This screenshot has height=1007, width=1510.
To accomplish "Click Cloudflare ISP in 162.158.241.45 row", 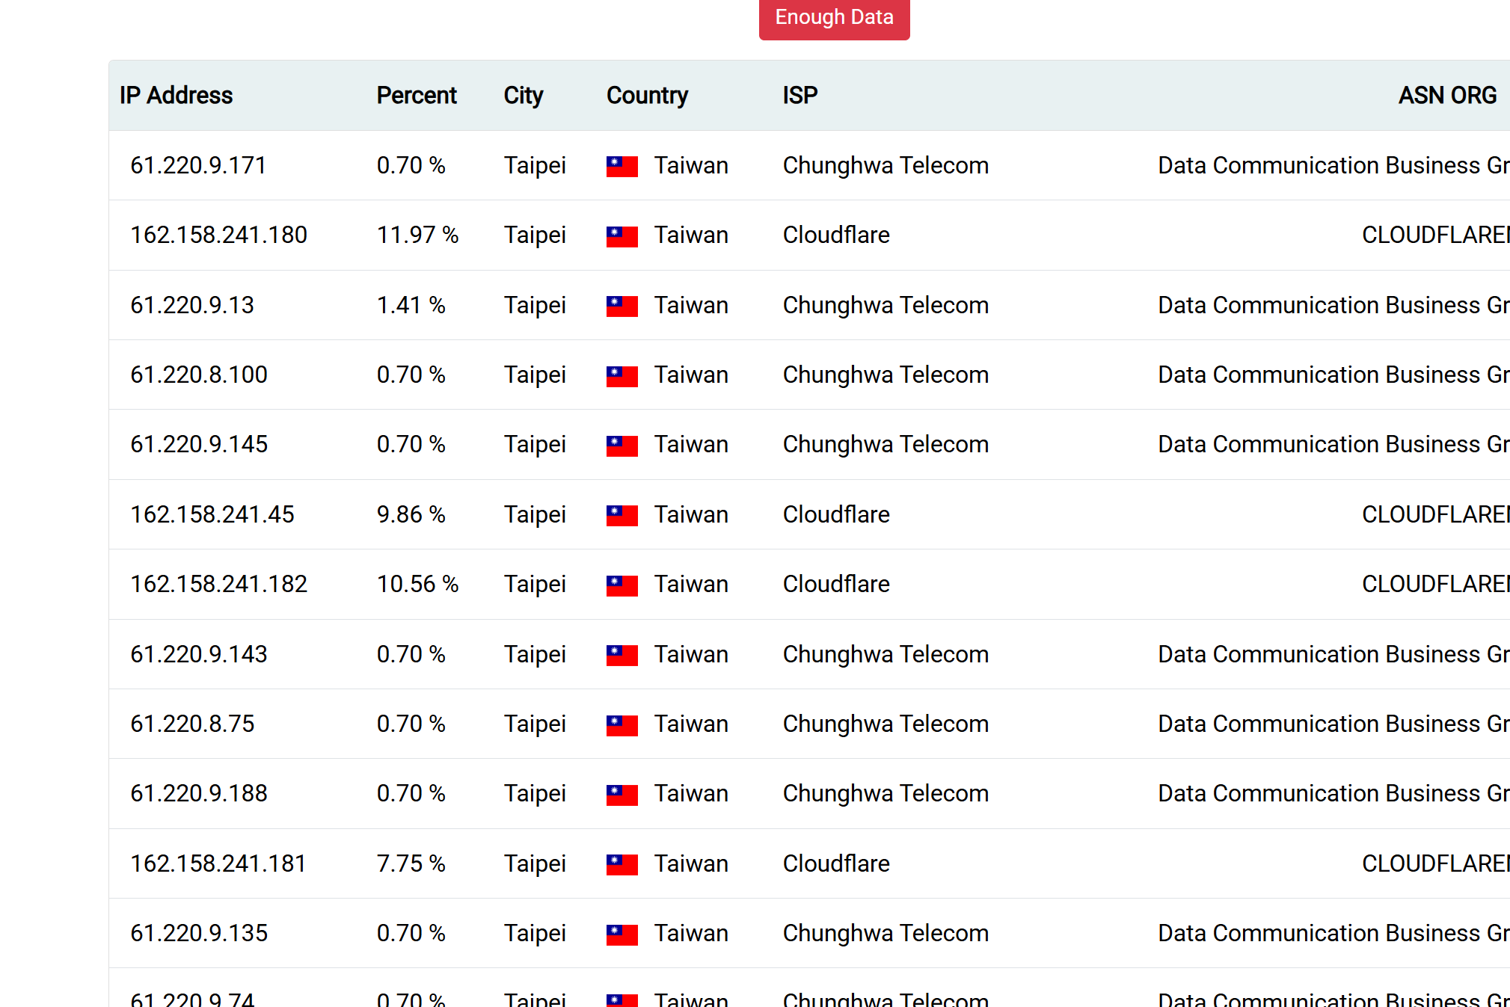I will tap(836, 514).
